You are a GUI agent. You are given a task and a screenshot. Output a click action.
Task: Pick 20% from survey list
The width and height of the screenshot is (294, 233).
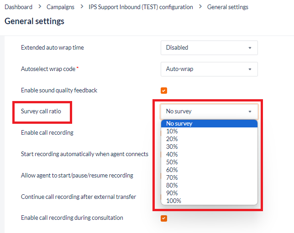(x=172, y=139)
